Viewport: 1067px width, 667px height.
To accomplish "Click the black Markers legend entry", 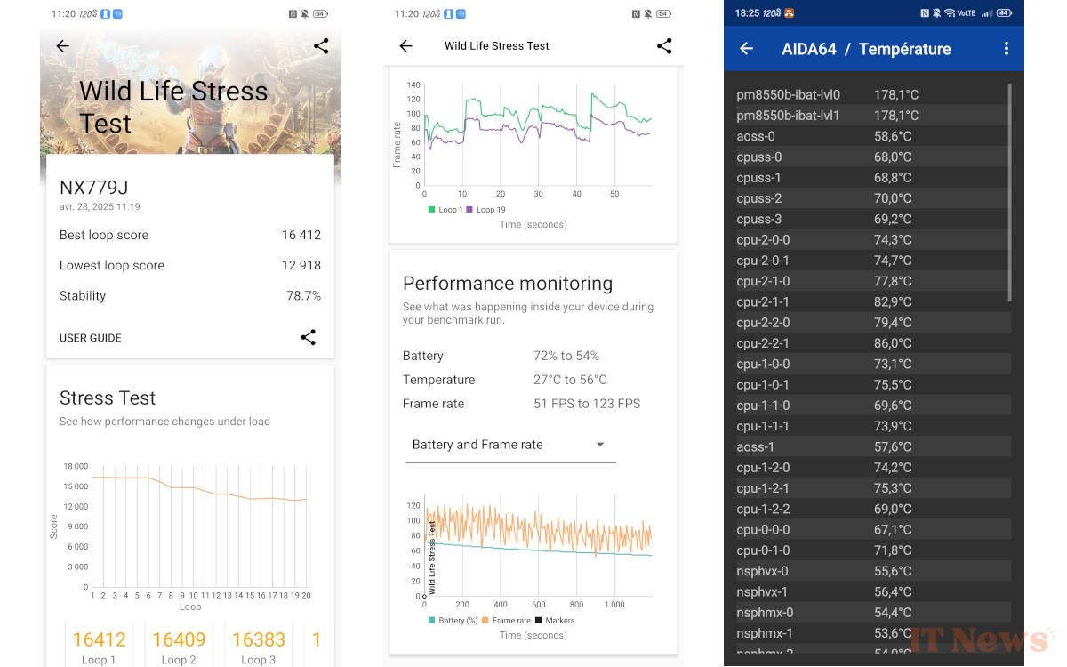I will (555, 621).
